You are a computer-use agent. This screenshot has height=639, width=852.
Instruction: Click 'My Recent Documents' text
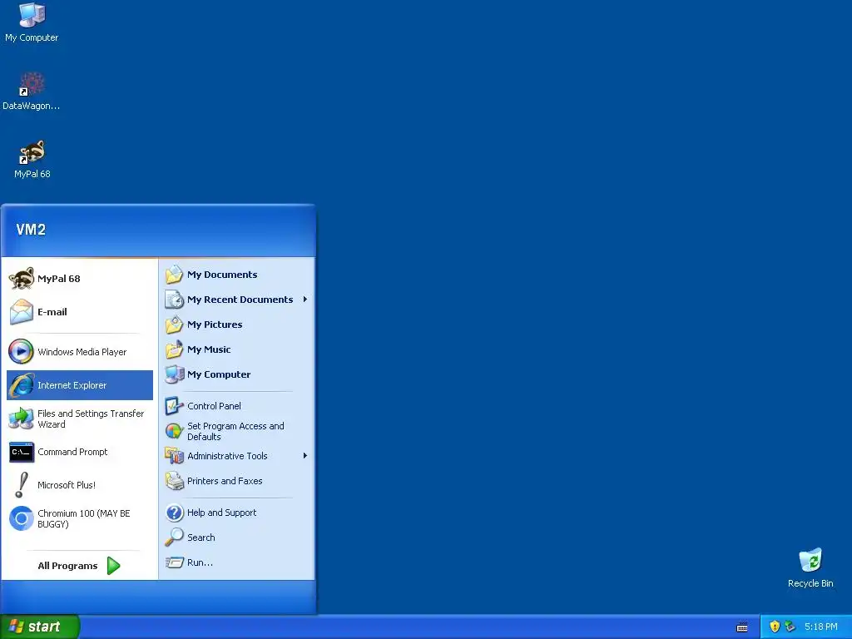coord(240,300)
